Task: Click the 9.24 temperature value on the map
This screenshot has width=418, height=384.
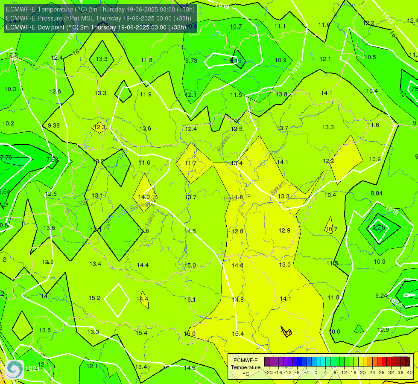Action: pyautogui.click(x=381, y=296)
